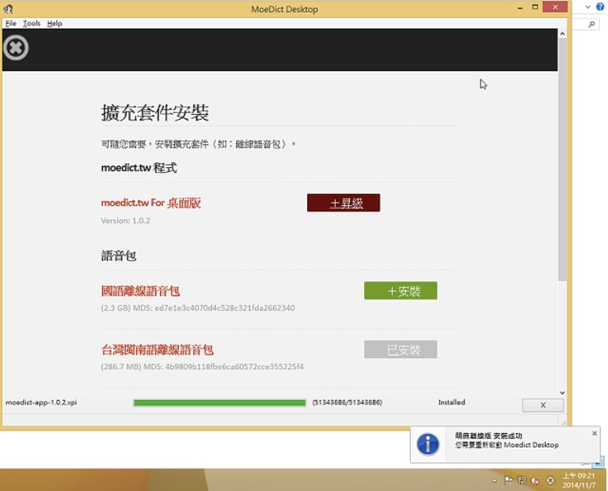Open the Tools menu
The width and height of the screenshot is (608, 491).
(32, 23)
